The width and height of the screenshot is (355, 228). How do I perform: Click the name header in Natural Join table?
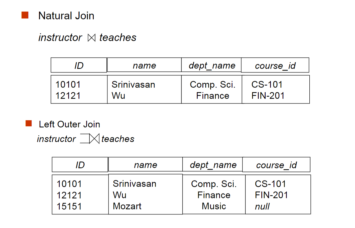[x=144, y=66]
